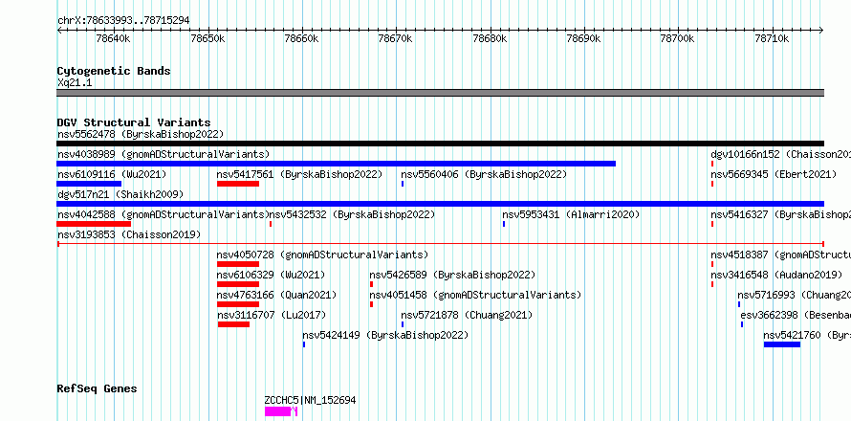
Task: Open the nsv5426589 (ByrskaBishop2022) label
Action: [452, 275]
